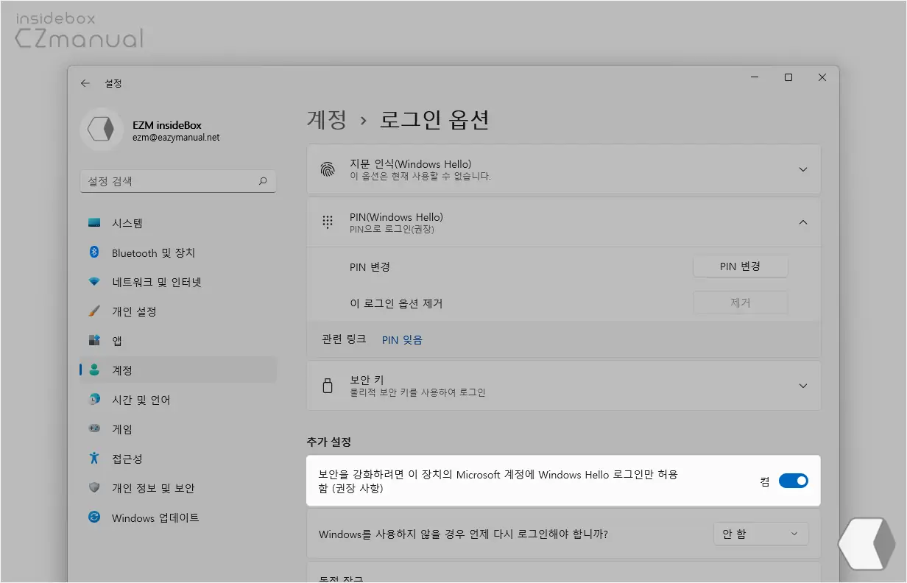Go to 네트워크 및 인터넷 category
The image size is (907, 583).
coord(177,282)
